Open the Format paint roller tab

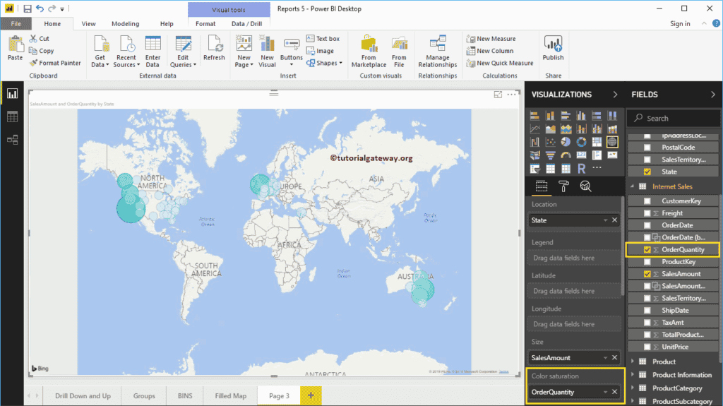563,186
